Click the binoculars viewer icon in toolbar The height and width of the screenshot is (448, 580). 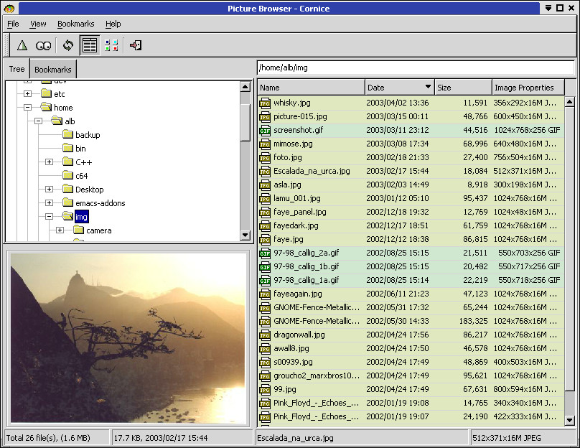(x=43, y=45)
